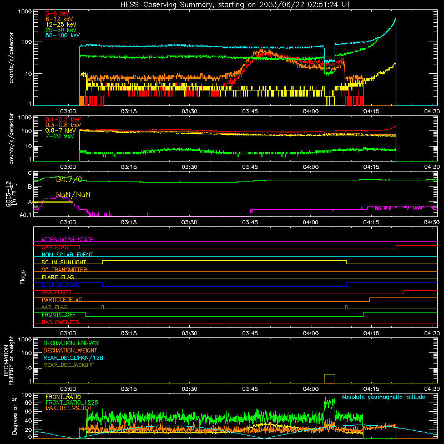
Task: Select the 'FRONTS_OFF' flag label
Action: pos(58,315)
